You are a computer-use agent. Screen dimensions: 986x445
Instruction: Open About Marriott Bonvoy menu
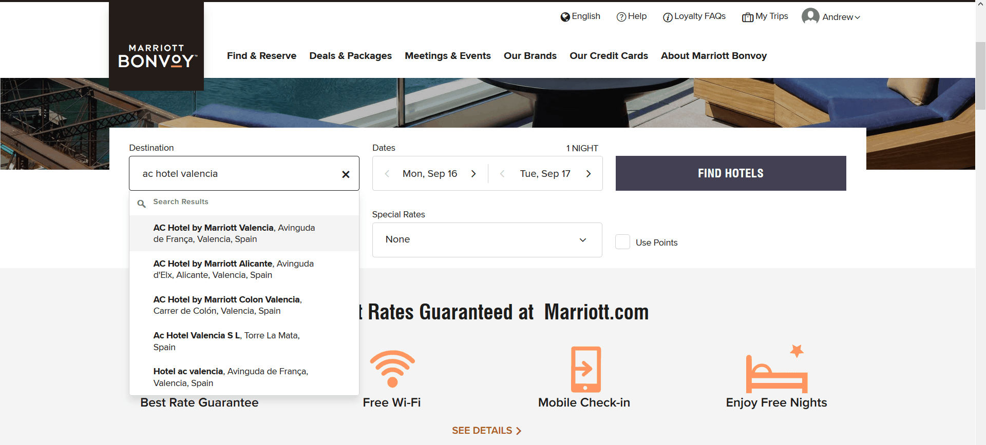tap(714, 55)
